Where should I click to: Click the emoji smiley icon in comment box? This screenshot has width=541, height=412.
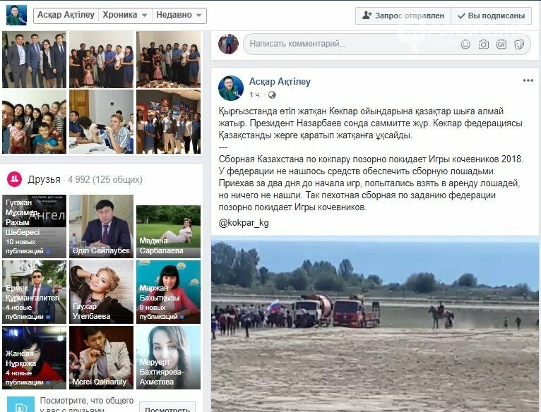tap(465, 44)
